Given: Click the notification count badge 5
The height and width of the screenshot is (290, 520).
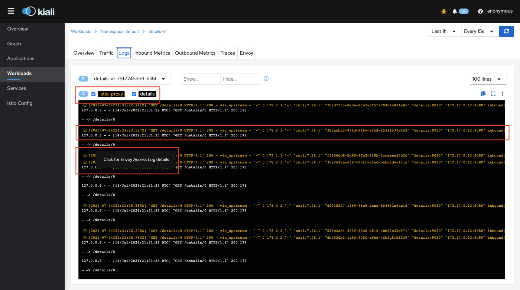Looking at the screenshot, I should (464, 11).
